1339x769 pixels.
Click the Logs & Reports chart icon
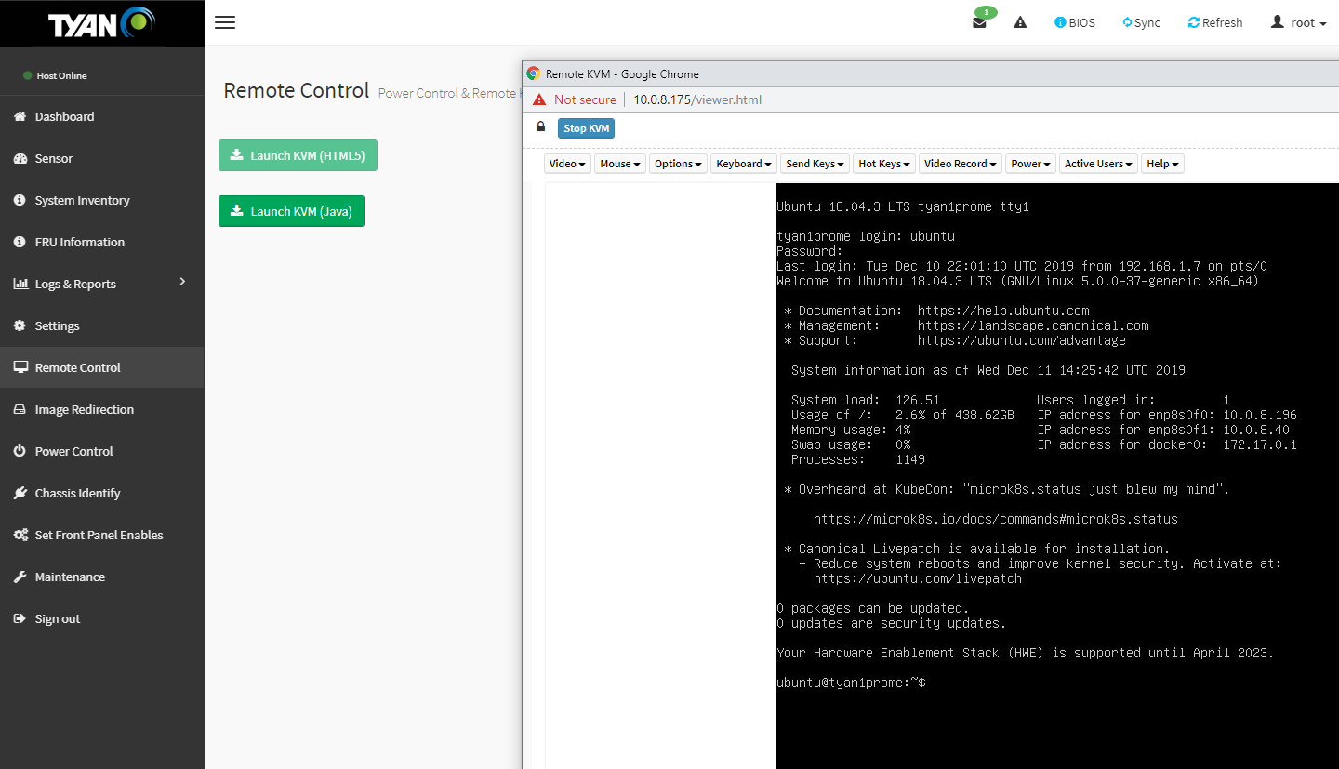pyautogui.click(x=20, y=284)
